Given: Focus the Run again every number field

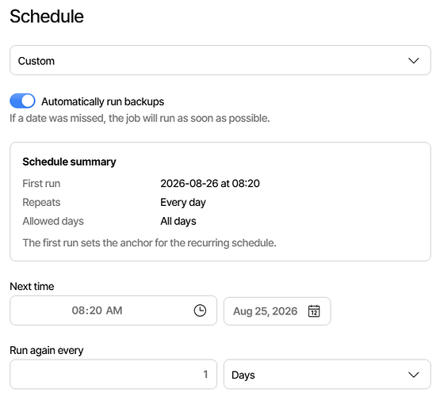Looking at the screenshot, I should (x=113, y=375).
